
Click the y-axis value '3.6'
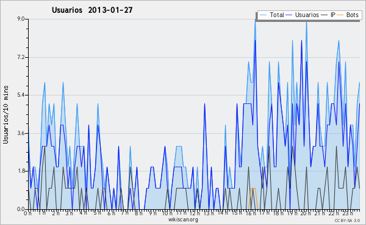pos(21,133)
